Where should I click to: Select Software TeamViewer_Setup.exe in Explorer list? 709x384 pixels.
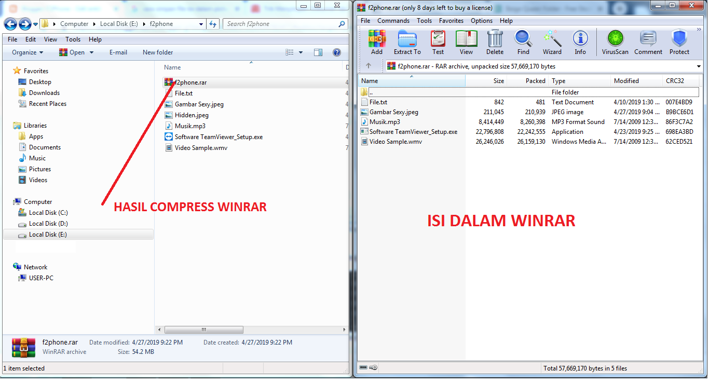(214, 137)
